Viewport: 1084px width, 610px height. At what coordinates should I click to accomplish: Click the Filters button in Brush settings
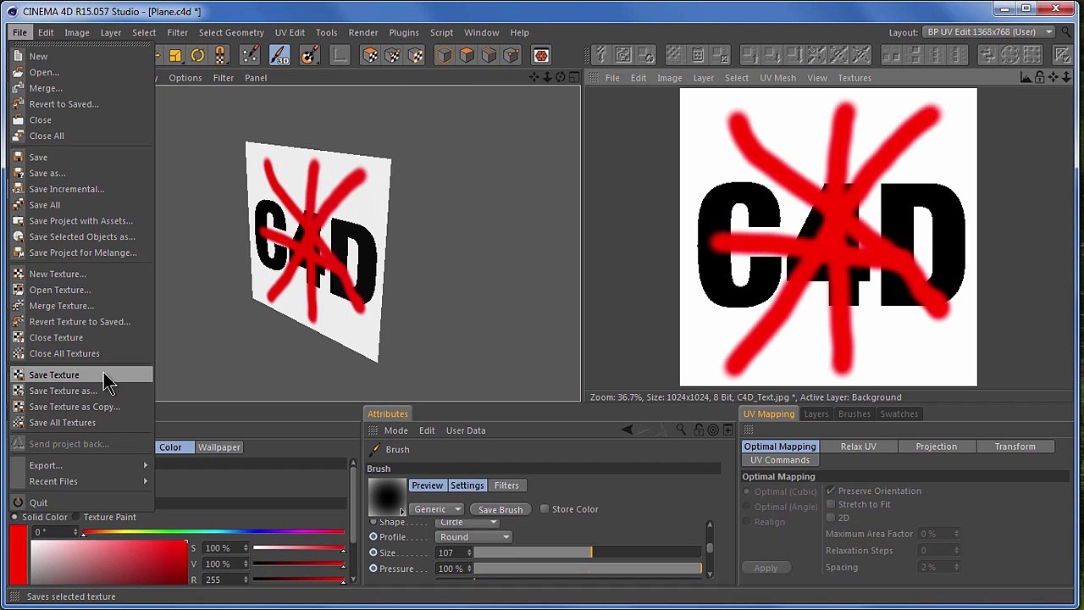(506, 485)
